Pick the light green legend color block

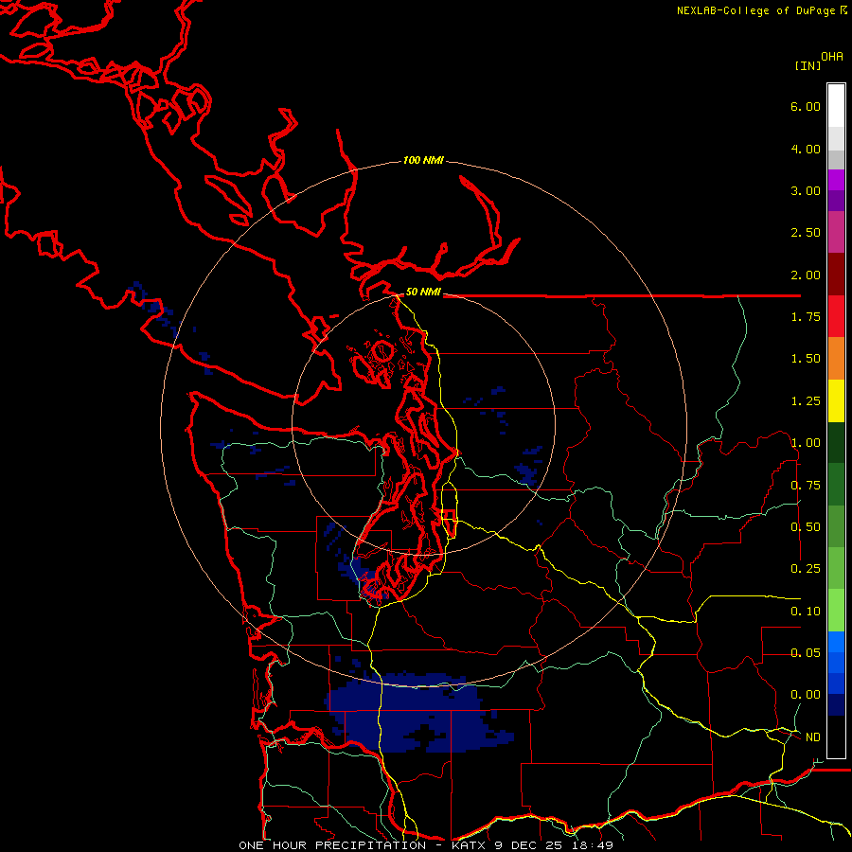coord(836,611)
